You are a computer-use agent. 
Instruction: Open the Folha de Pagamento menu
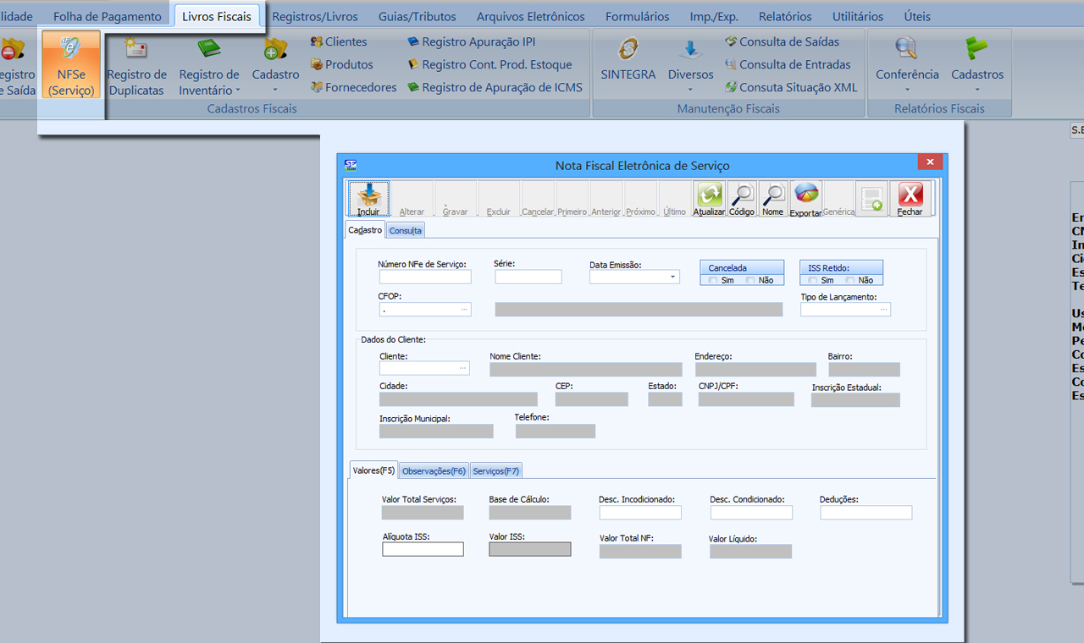click(107, 16)
